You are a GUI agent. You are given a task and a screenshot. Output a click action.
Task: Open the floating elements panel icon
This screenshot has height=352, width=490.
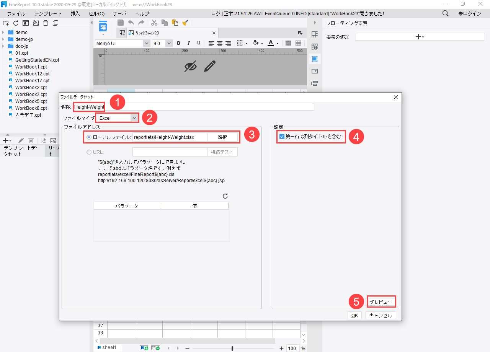315,59
